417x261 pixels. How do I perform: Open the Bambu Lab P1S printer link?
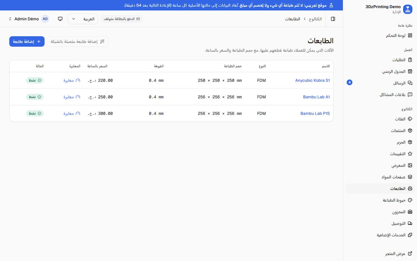pos(315,113)
